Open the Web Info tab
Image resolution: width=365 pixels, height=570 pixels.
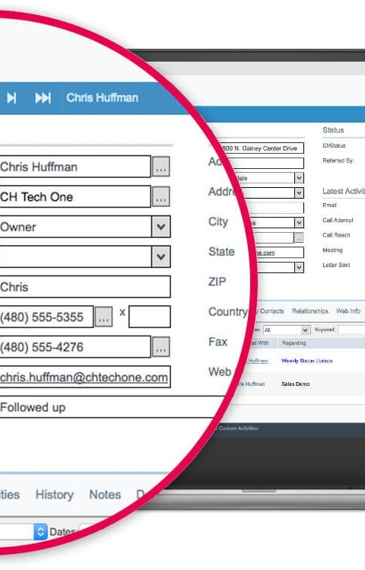348,310
